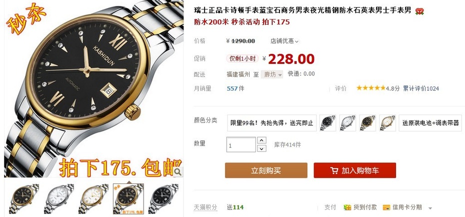Decrease quantity with the down arrow
Image resolution: width=465 pixels, height=217 pixels.
tap(261, 148)
